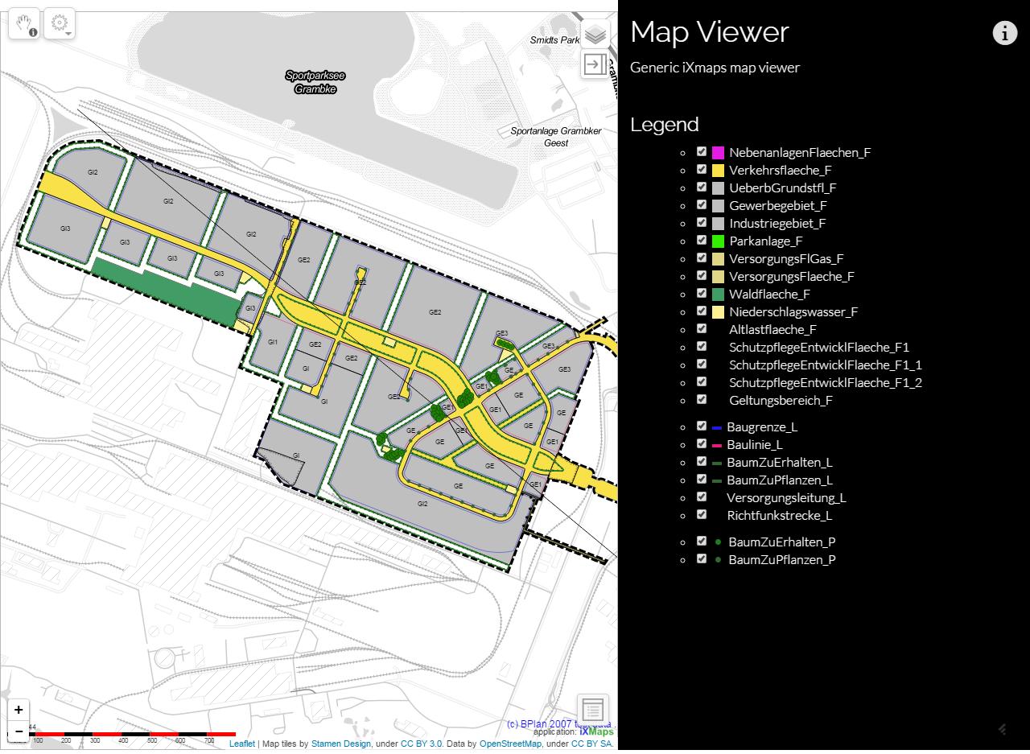This screenshot has height=754, width=1030.
Task: Click the Sportparksee Grambke map label
Action: click(x=315, y=82)
